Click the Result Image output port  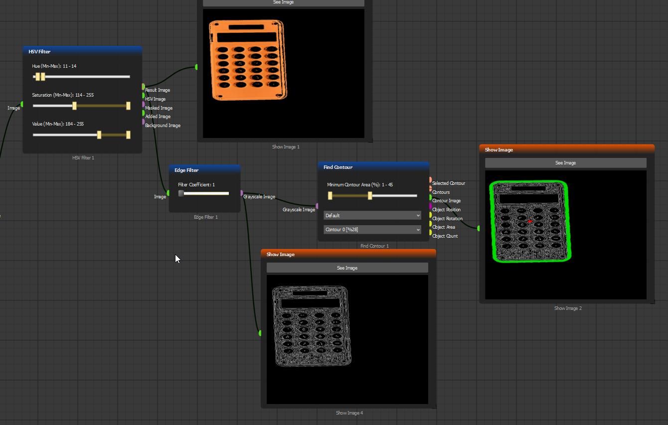point(144,87)
